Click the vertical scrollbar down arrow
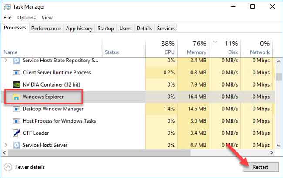Screen dimensions: 283x178 point(279,146)
